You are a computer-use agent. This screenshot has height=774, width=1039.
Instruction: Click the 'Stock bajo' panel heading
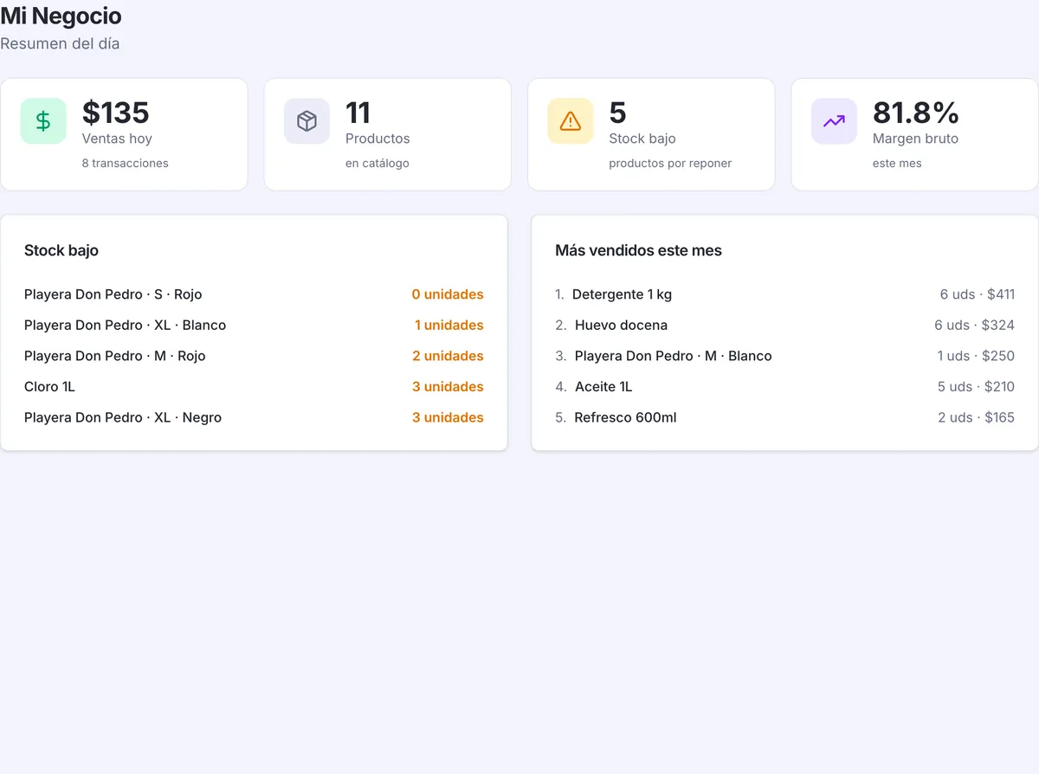(61, 250)
